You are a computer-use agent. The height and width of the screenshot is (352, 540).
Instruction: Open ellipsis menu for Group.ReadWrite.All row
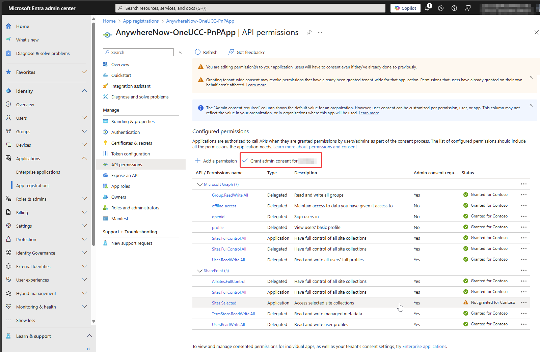point(524,195)
